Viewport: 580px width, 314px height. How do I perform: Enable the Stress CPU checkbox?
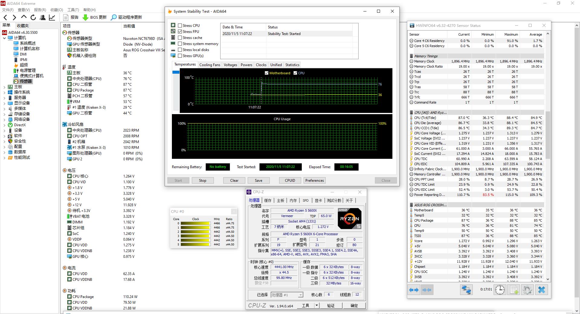click(180, 25)
